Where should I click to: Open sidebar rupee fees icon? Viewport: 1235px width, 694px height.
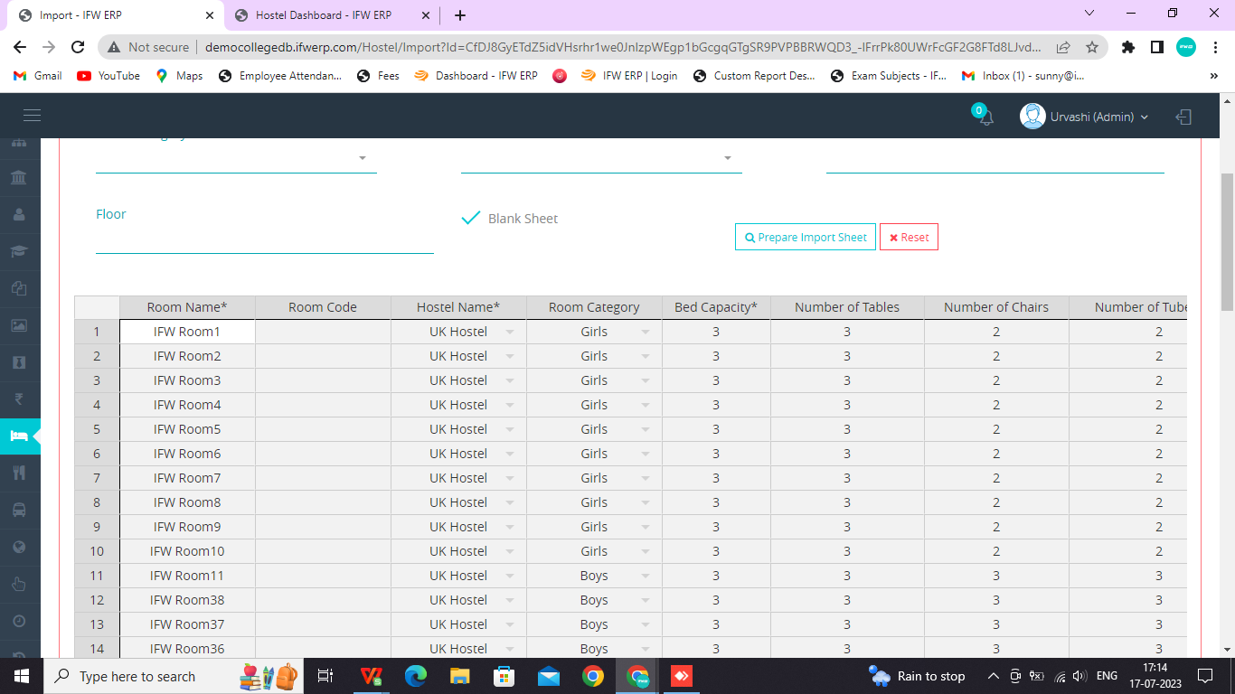19,399
